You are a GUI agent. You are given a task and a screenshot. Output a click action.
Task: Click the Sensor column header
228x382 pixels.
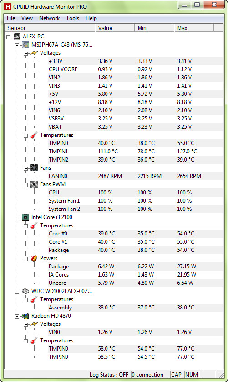50,28
